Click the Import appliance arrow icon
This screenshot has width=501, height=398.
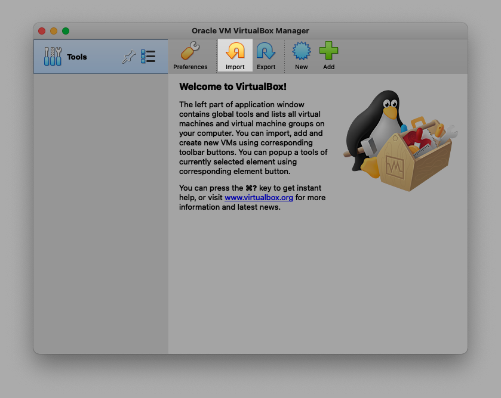pos(235,52)
